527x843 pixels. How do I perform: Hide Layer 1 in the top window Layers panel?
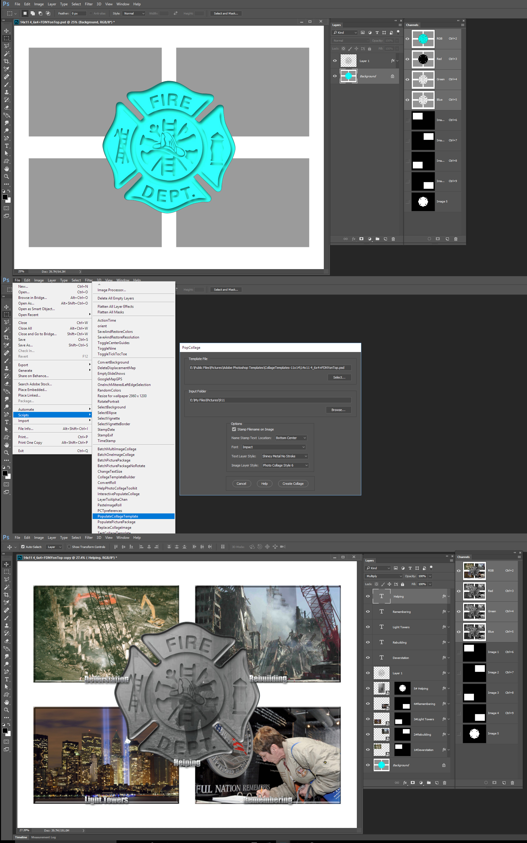335,61
